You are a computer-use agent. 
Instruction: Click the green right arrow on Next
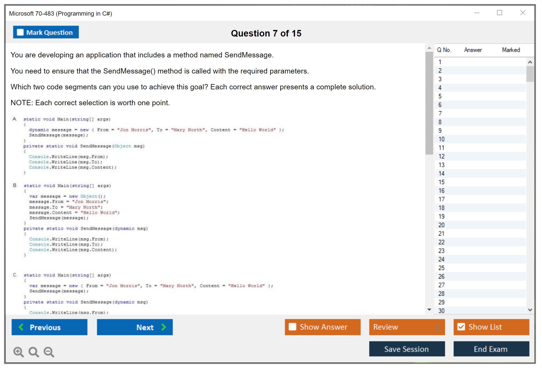(164, 327)
